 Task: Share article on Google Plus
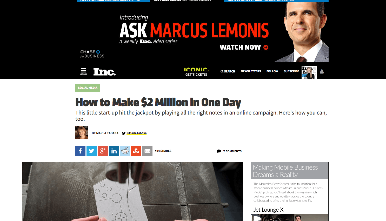point(103,151)
